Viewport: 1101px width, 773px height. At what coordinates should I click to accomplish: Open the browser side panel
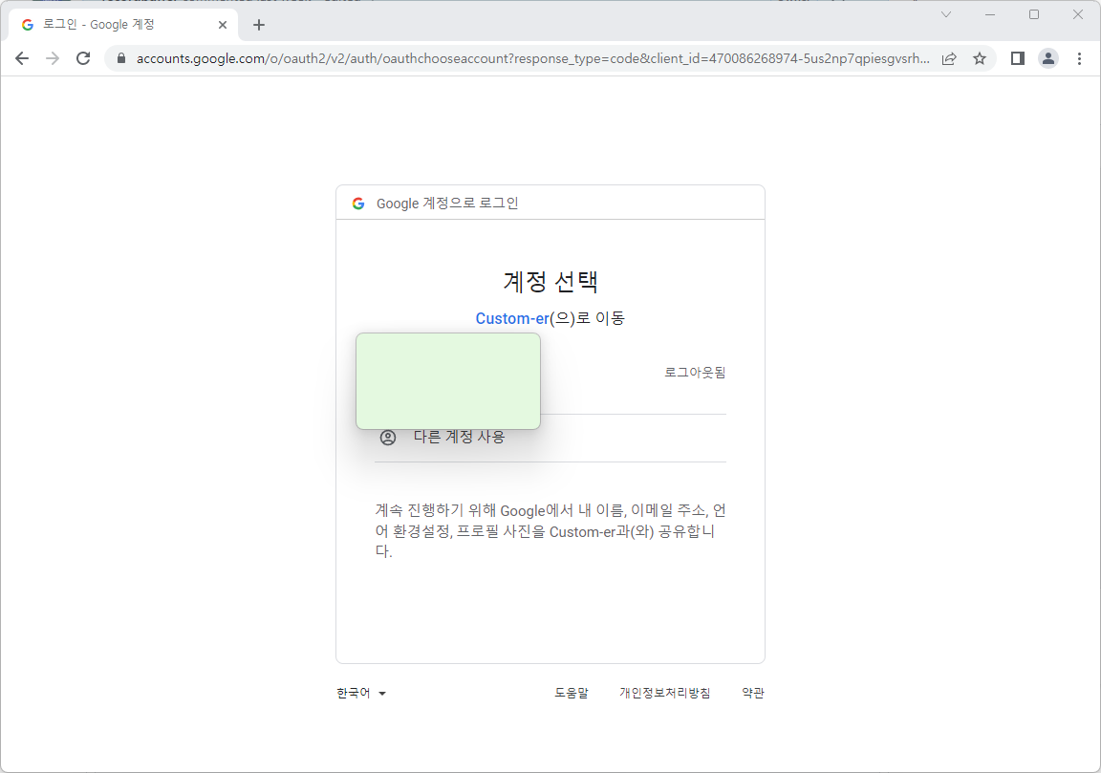pos(1018,58)
